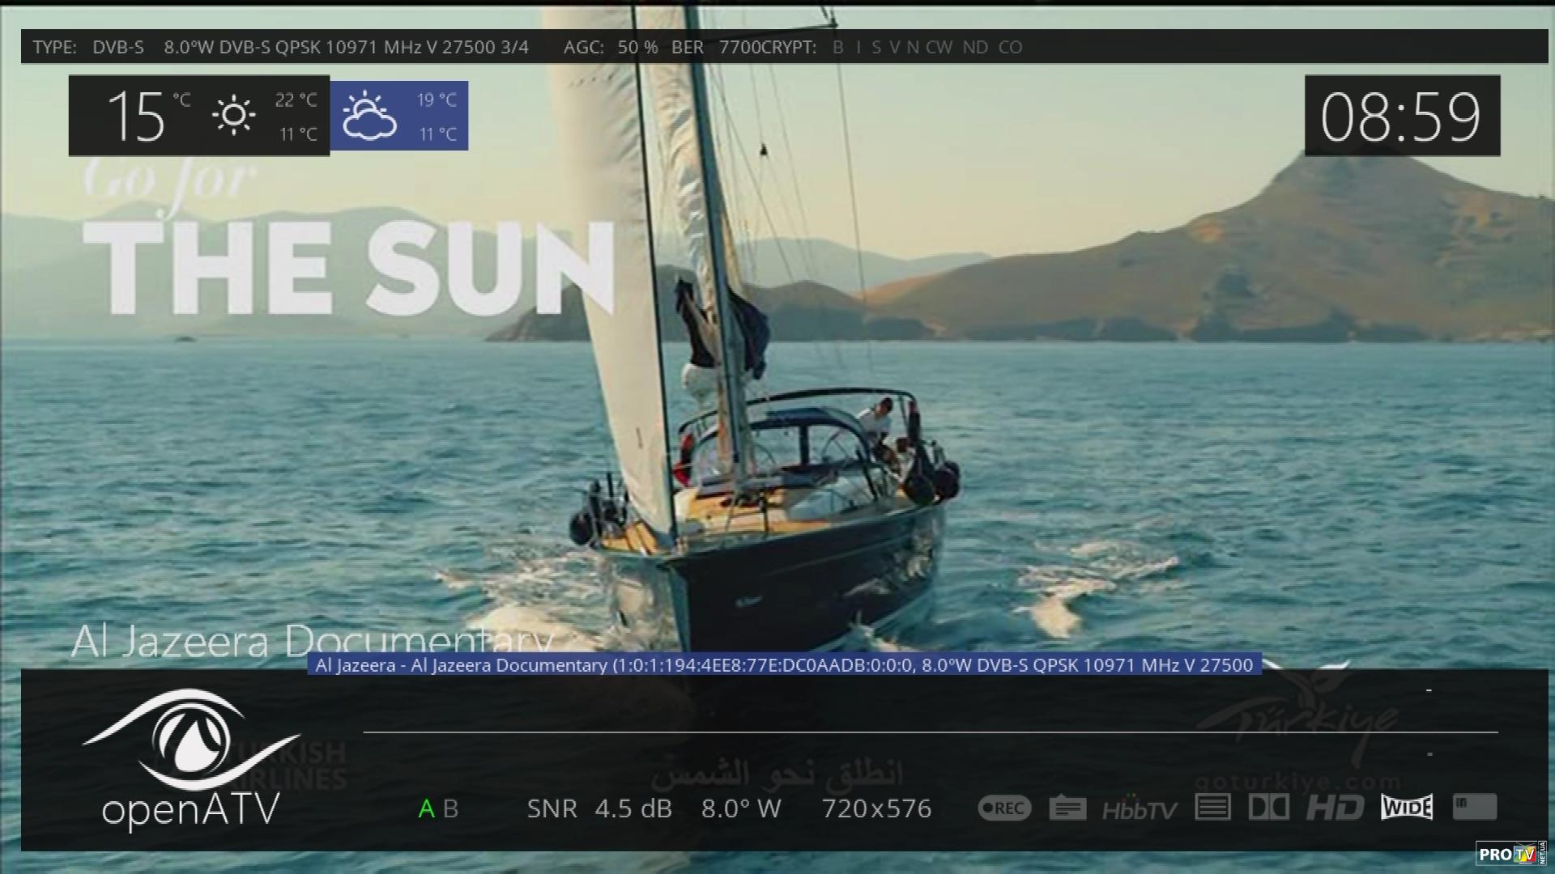Click the sunny weather icon
The height and width of the screenshot is (874, 1555).
point(233,116)
